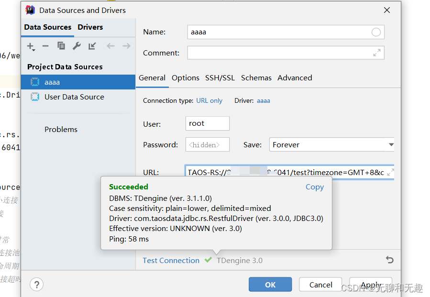Viewport: 430px width, 297px height.
Task: Add a new data source
Action: coord(30,46)
